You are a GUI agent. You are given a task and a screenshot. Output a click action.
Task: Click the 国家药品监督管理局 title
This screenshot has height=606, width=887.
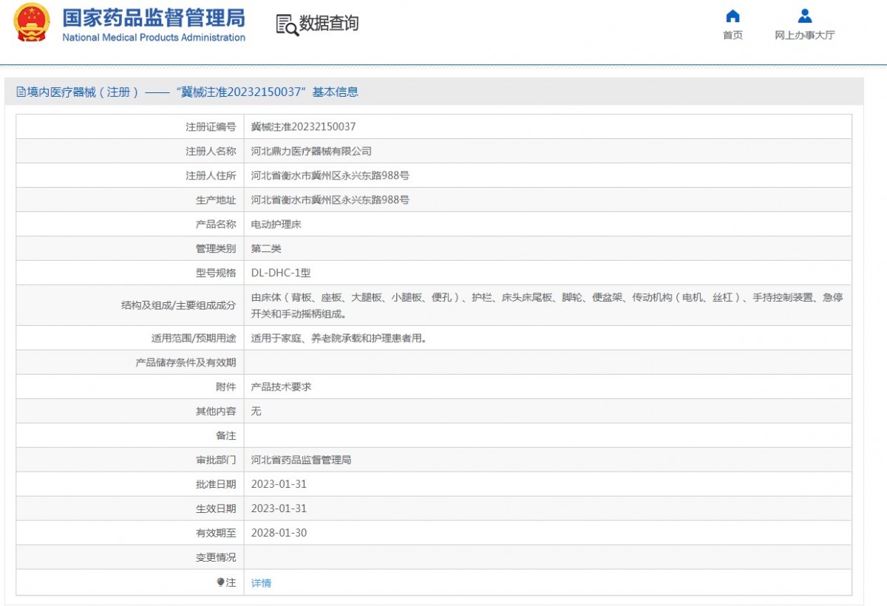pyautogui.click(x=154, y=18)
